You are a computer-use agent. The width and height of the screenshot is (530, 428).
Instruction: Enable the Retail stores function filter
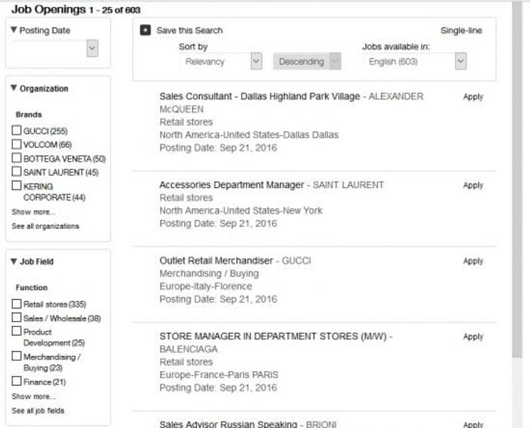click(x=16, y=304)
